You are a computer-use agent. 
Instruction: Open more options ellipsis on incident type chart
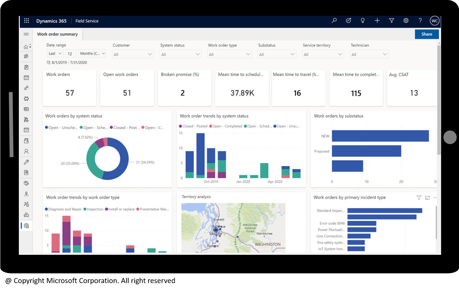pyautogui.click(x=435, y=198)
